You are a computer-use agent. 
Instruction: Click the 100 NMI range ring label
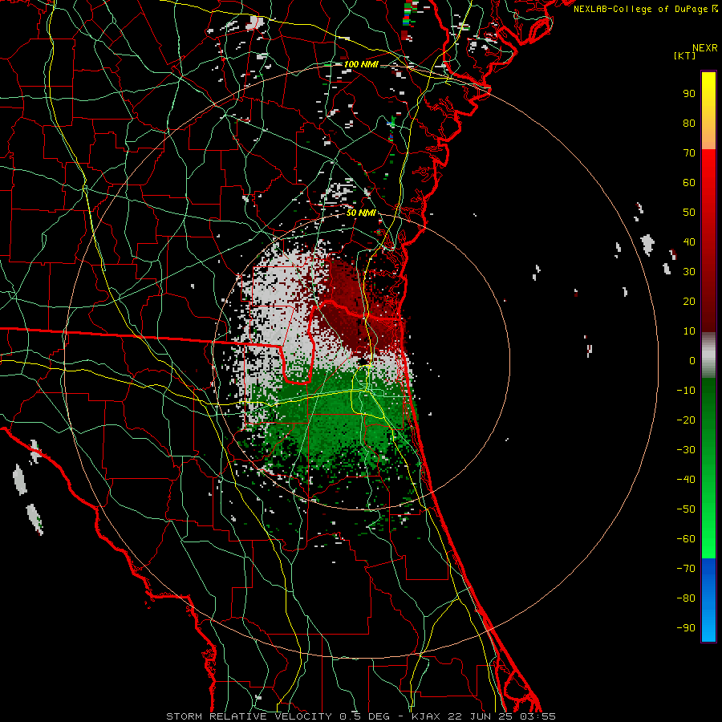point(361,64)
